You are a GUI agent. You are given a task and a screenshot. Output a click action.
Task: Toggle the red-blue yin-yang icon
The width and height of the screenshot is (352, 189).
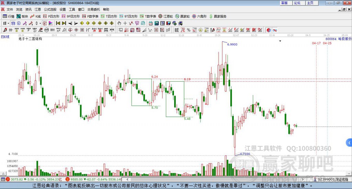(269, 30)
